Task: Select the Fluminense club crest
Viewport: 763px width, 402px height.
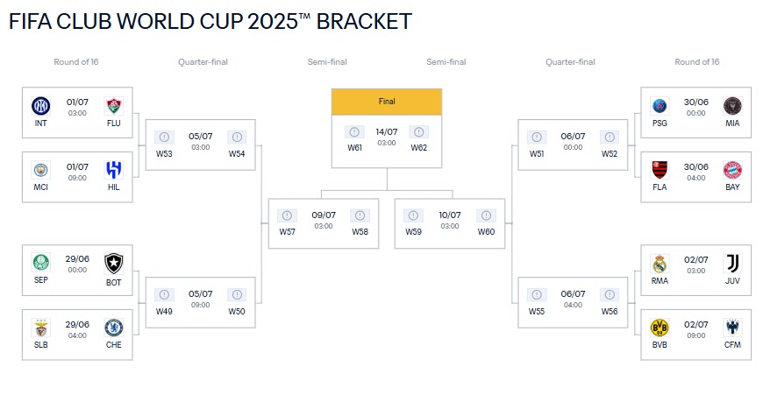Action: tap(113, 105)
